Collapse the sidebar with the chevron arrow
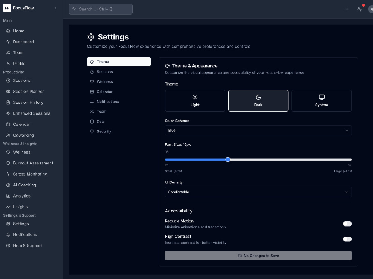 tap(56, 8)
